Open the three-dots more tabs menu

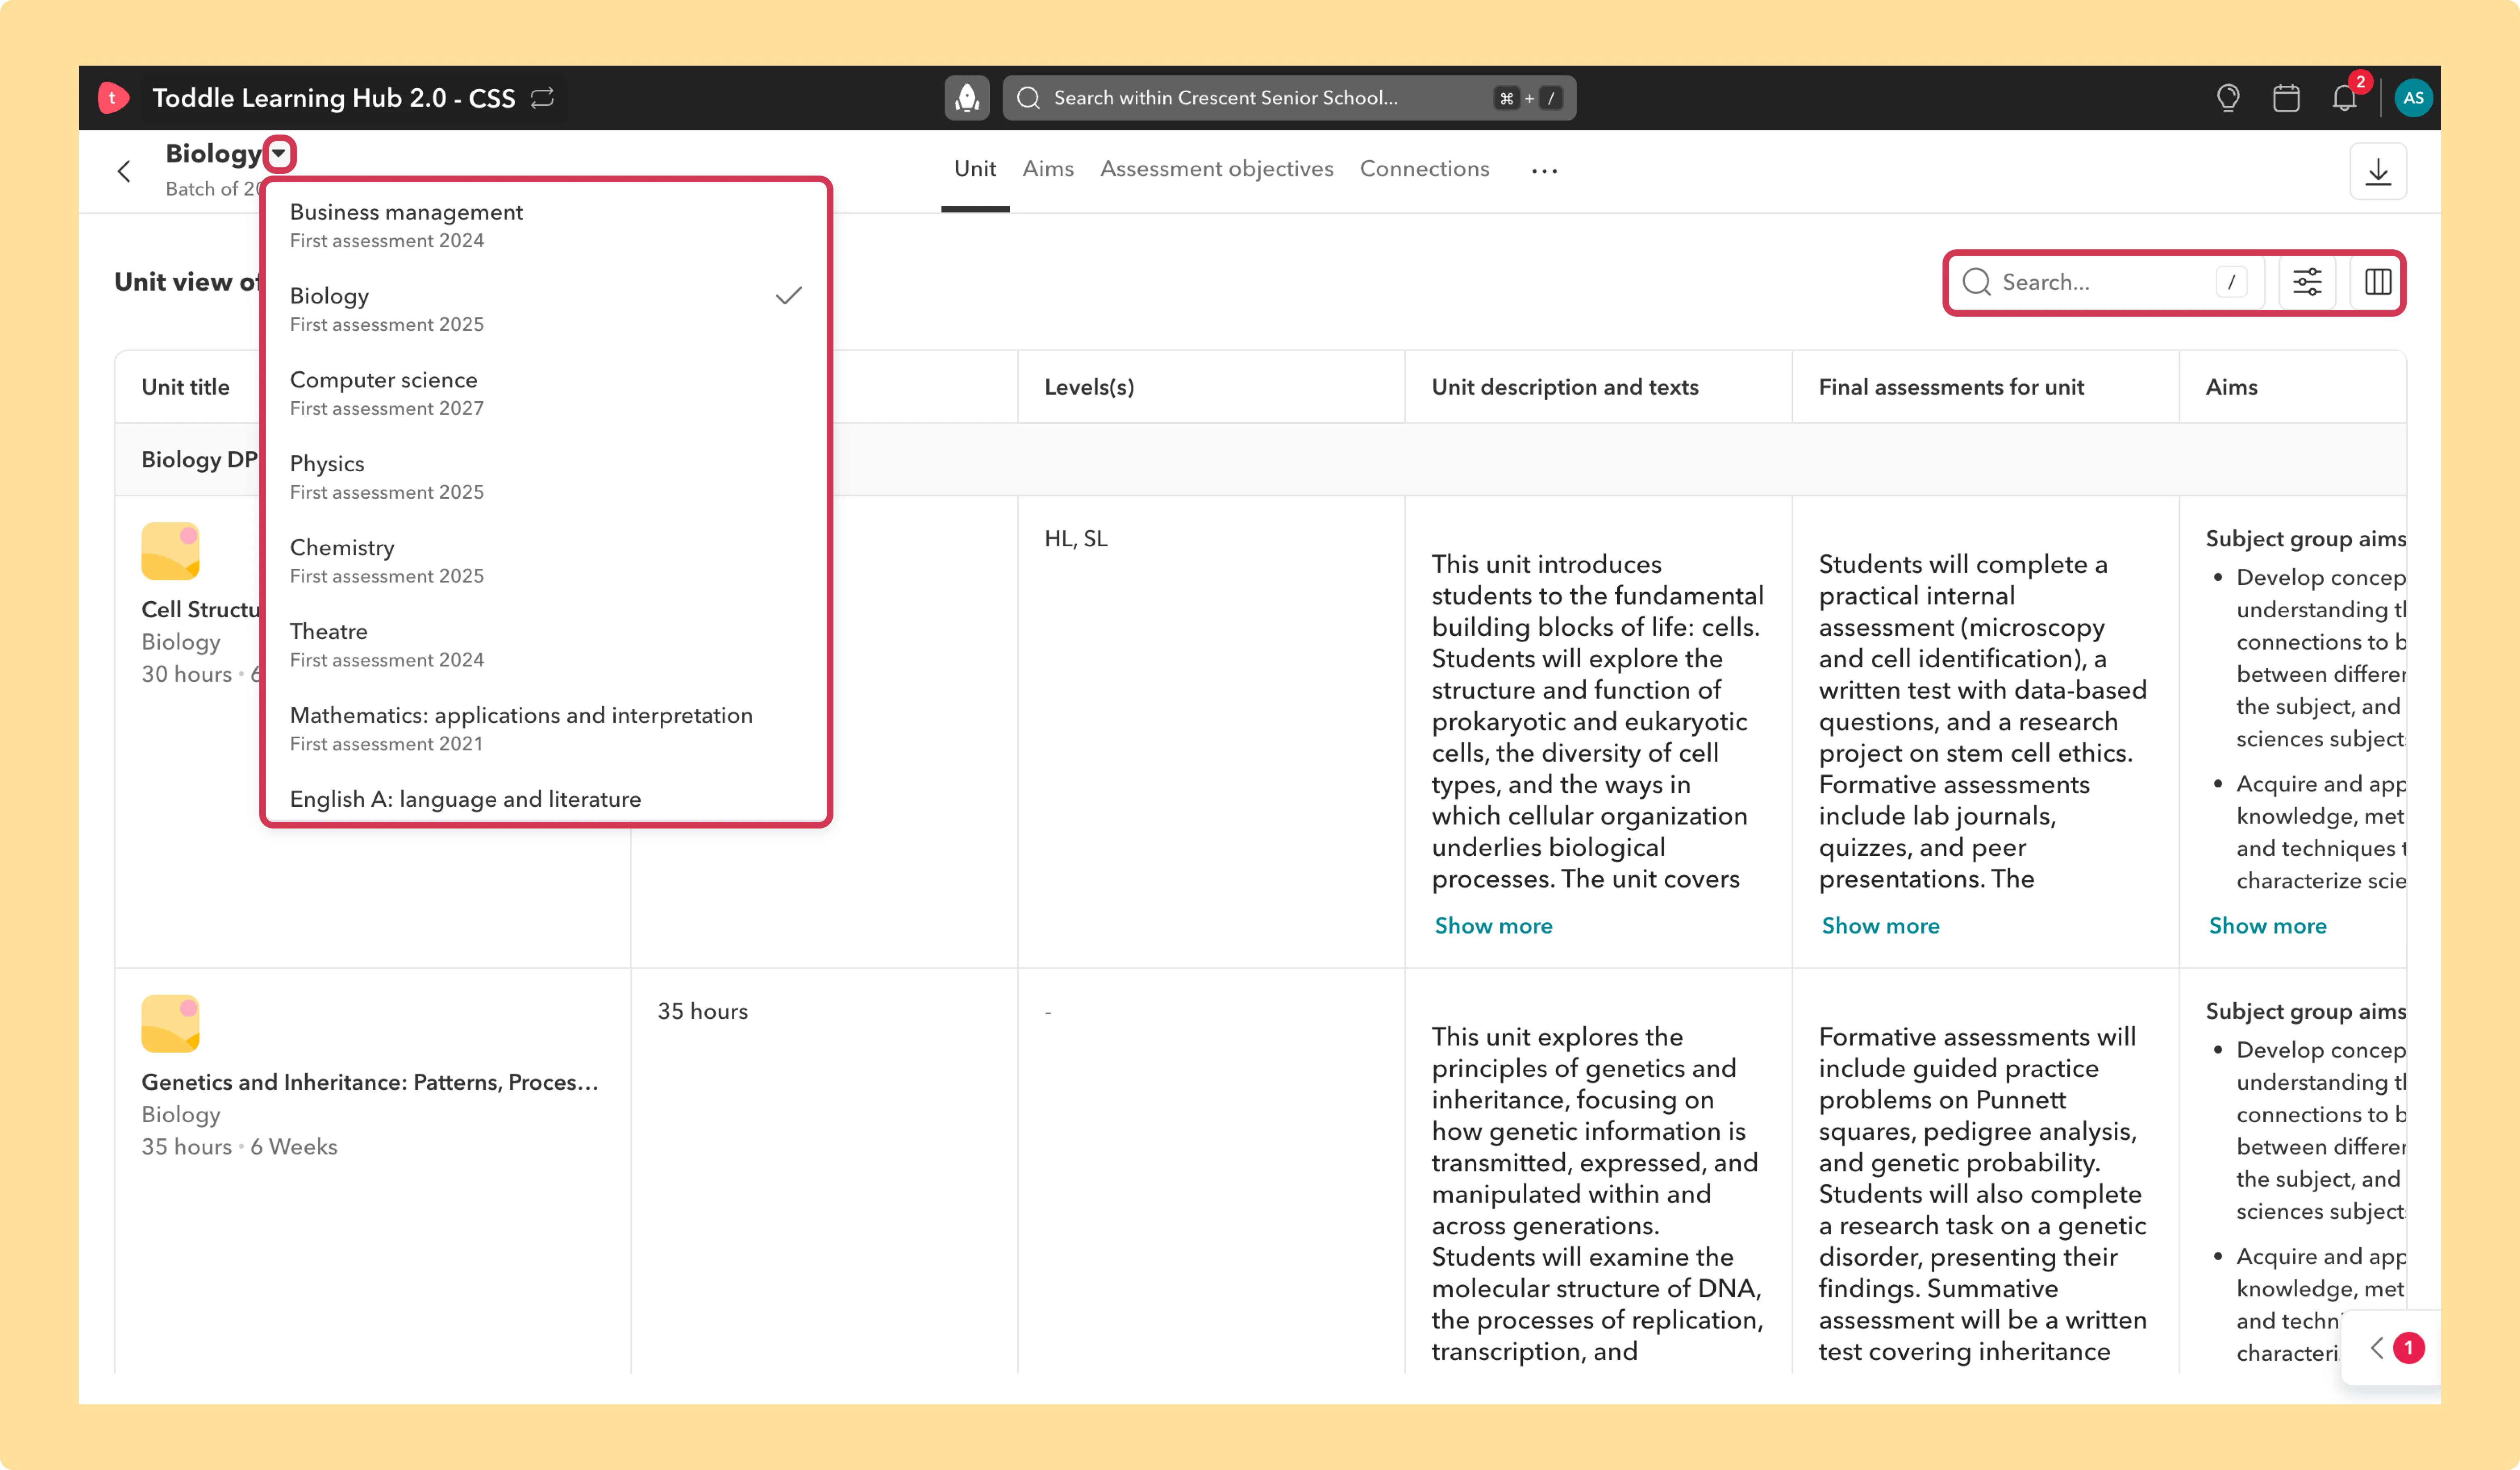pyautogui.click(x=1544, y=171)
